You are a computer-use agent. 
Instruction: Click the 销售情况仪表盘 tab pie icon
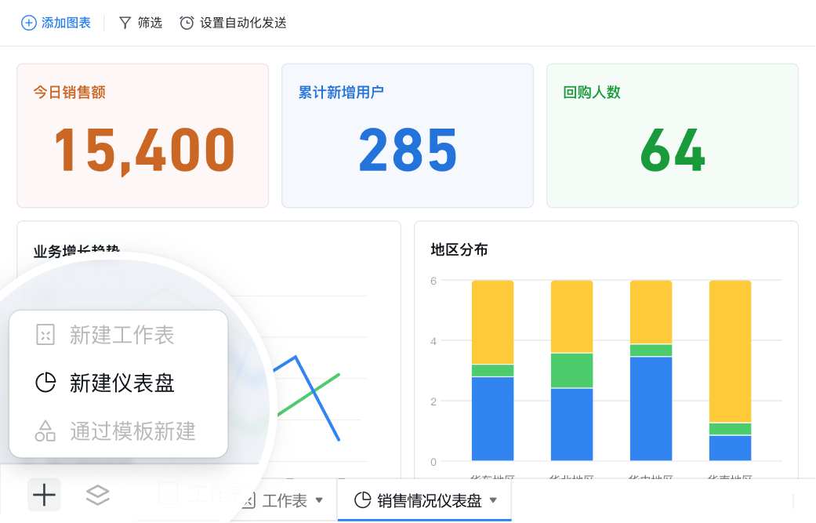click(x=362, y=500)
